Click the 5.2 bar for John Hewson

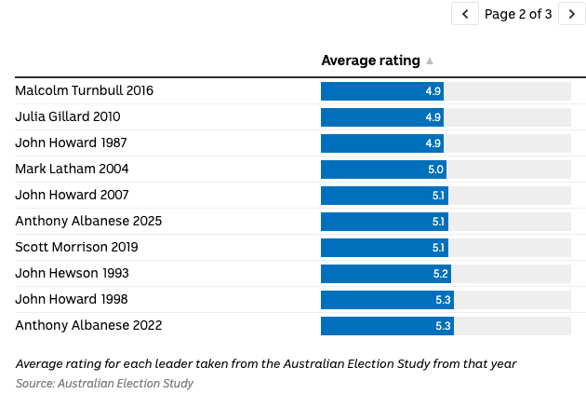[385, 274]
